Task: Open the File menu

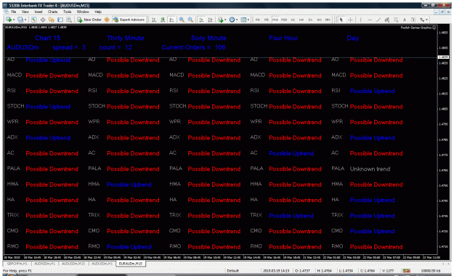Action: point(14,12)
